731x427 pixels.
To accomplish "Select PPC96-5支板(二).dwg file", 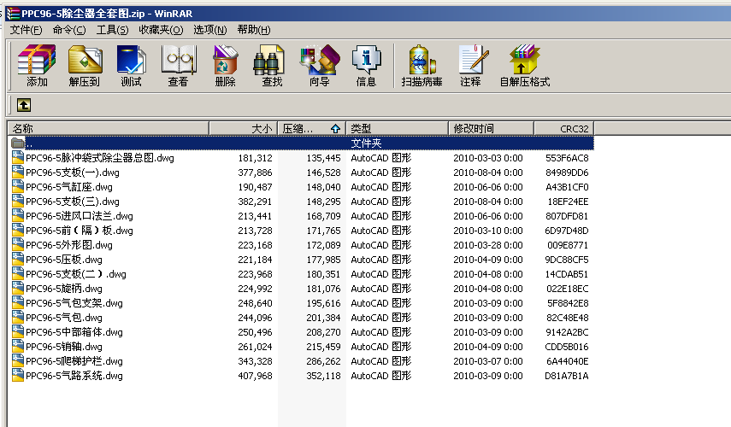I will (75, 274).
